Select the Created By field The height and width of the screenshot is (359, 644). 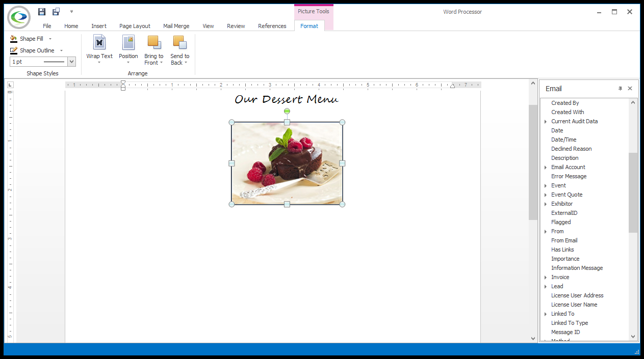tap(565, 103)
